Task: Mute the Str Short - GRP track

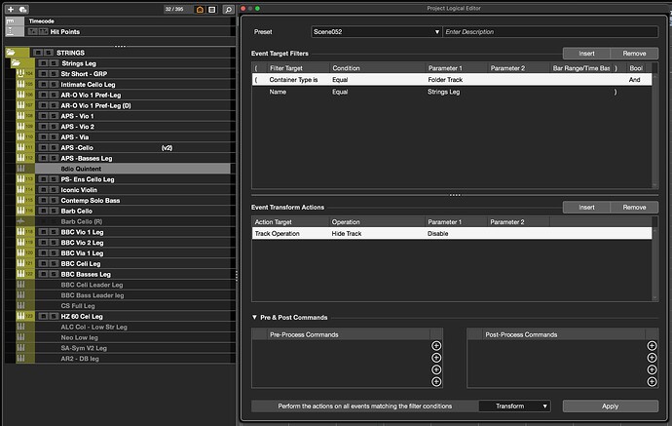Action: pos(43,74)
